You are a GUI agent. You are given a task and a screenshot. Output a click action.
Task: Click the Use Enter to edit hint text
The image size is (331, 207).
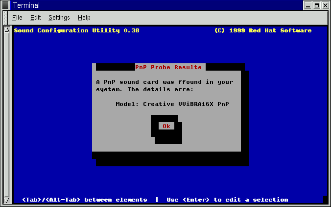[x=227, y=200]
